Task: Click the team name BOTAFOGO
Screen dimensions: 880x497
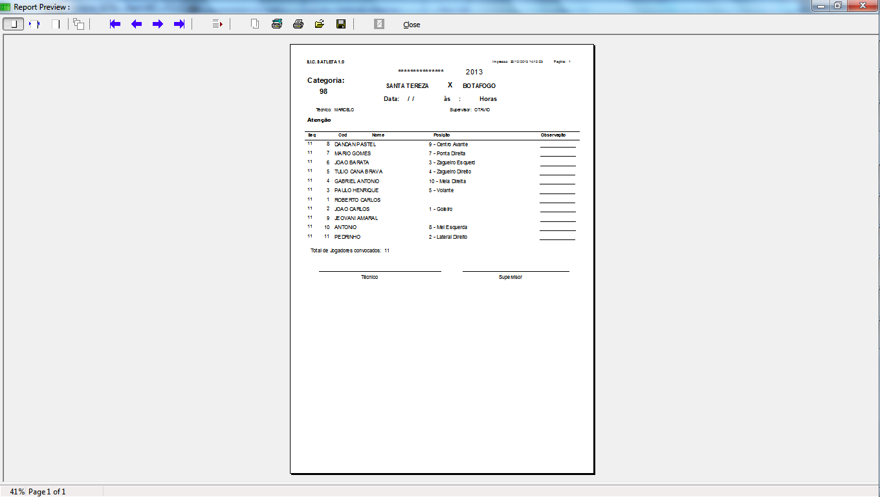Action: coord(479,86)
